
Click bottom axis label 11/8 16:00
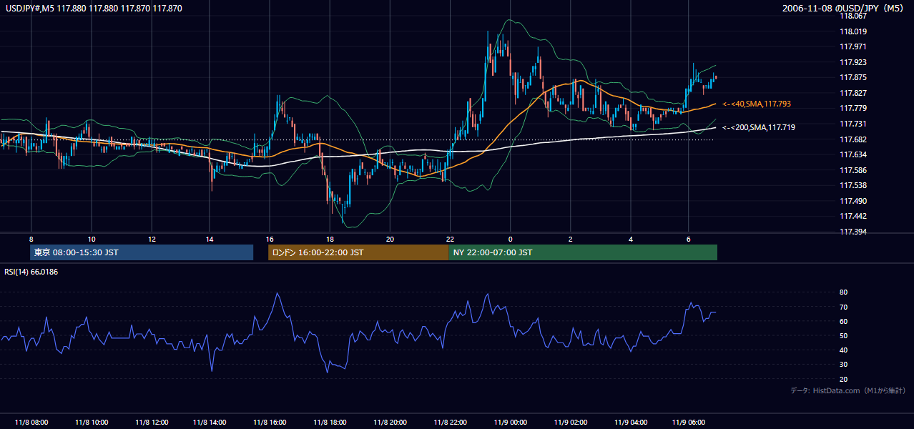[270, 423]
